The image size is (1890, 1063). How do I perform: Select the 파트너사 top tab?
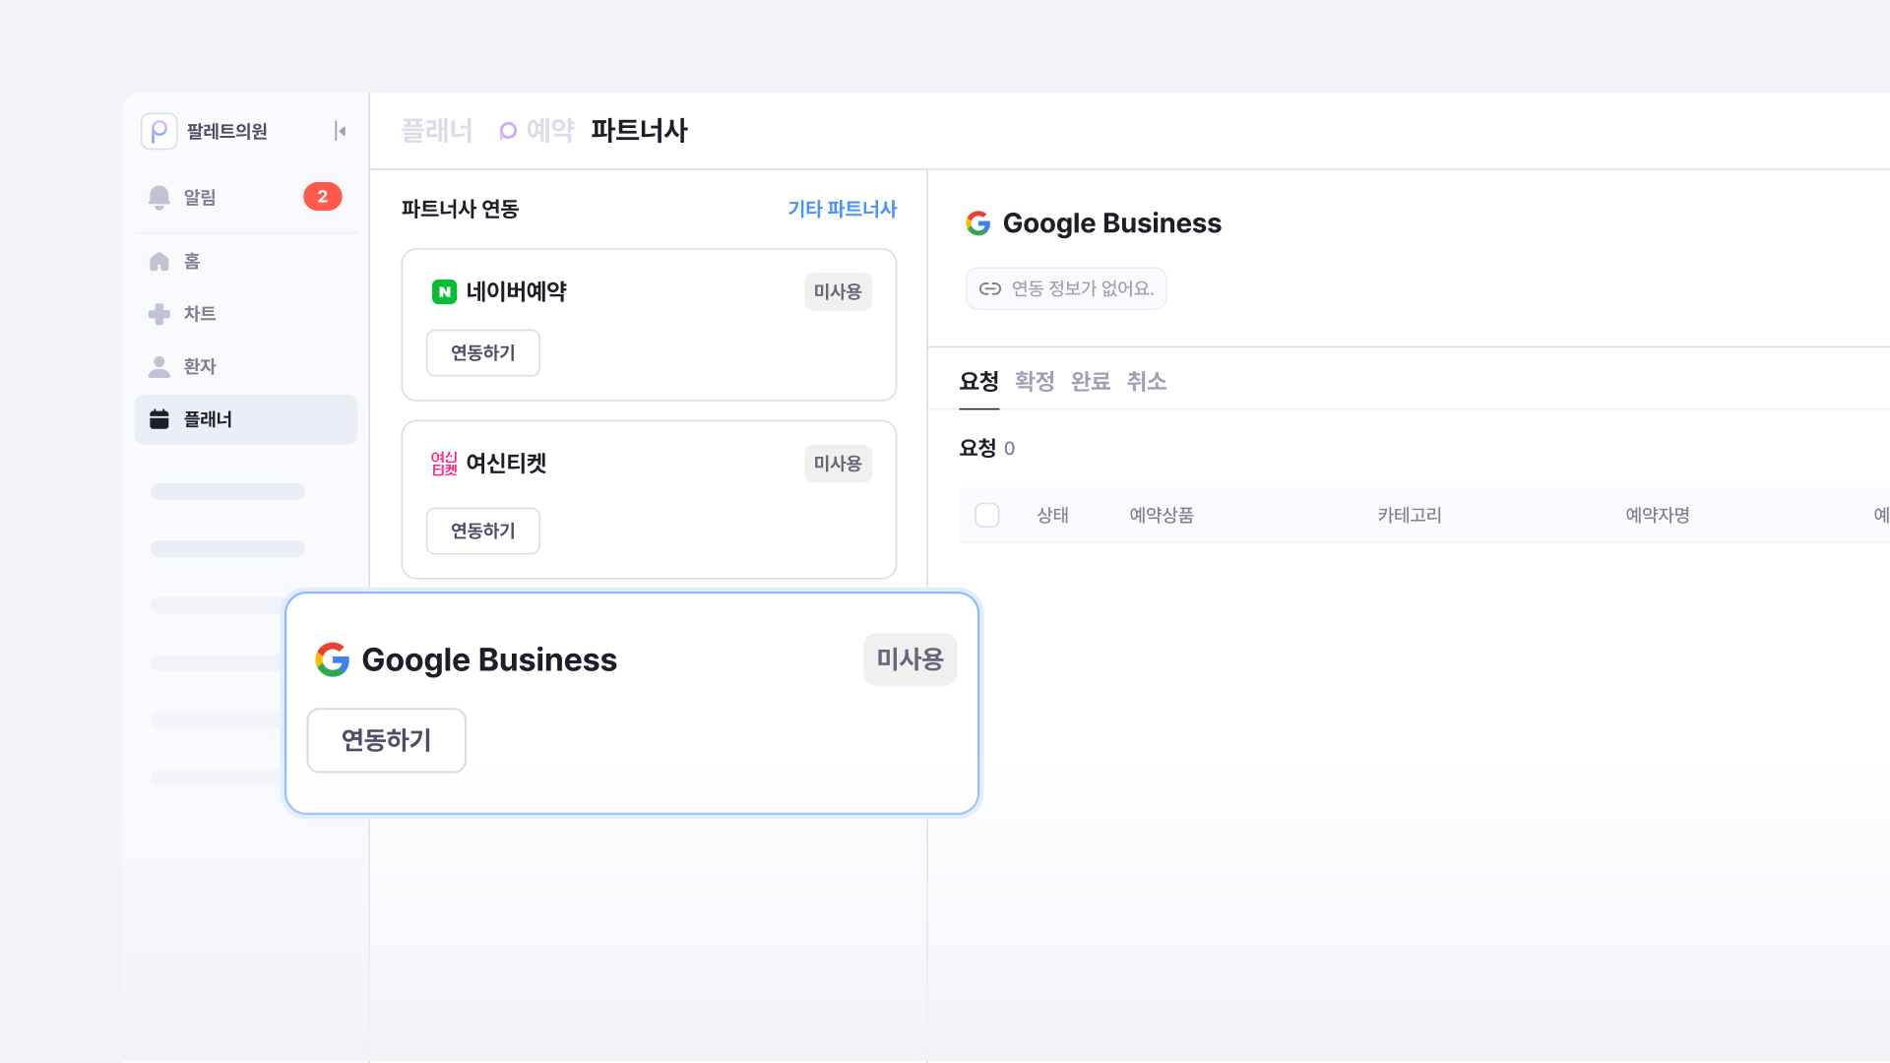[639, 131]
